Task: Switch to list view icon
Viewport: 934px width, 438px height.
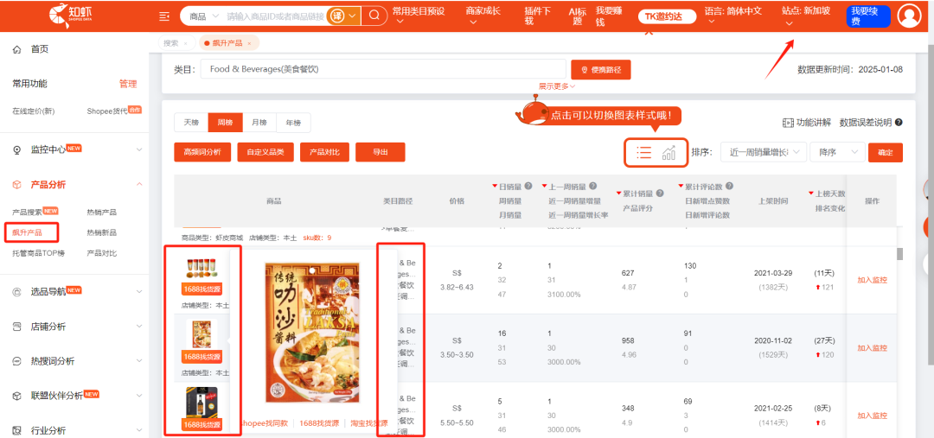Action: (x=643, y=152)
